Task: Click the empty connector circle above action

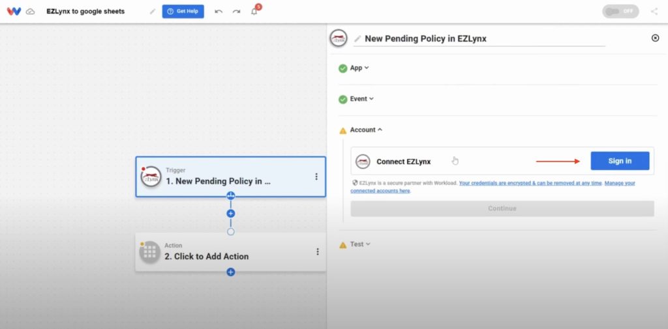Action: tap(231, 232)
